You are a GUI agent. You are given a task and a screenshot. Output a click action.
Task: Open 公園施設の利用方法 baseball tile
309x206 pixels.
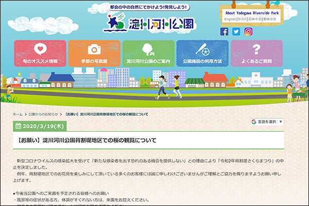coord(202,53)
